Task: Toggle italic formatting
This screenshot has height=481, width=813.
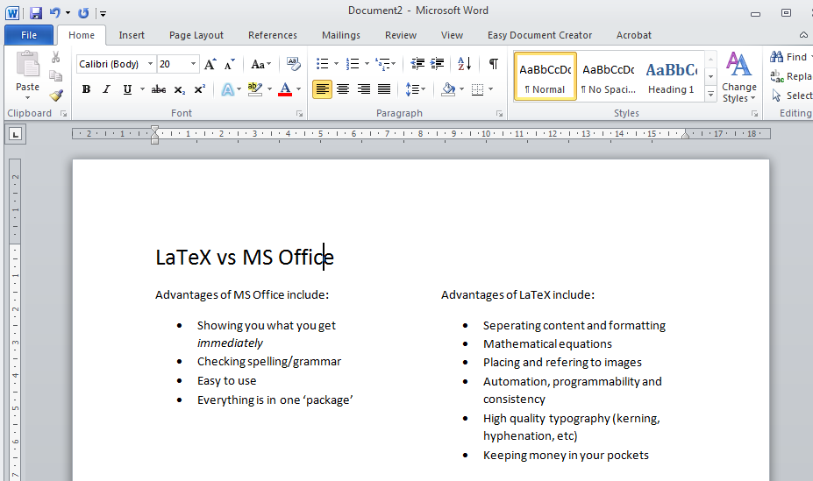Action: pyautogui.click(x=106, y=89)
